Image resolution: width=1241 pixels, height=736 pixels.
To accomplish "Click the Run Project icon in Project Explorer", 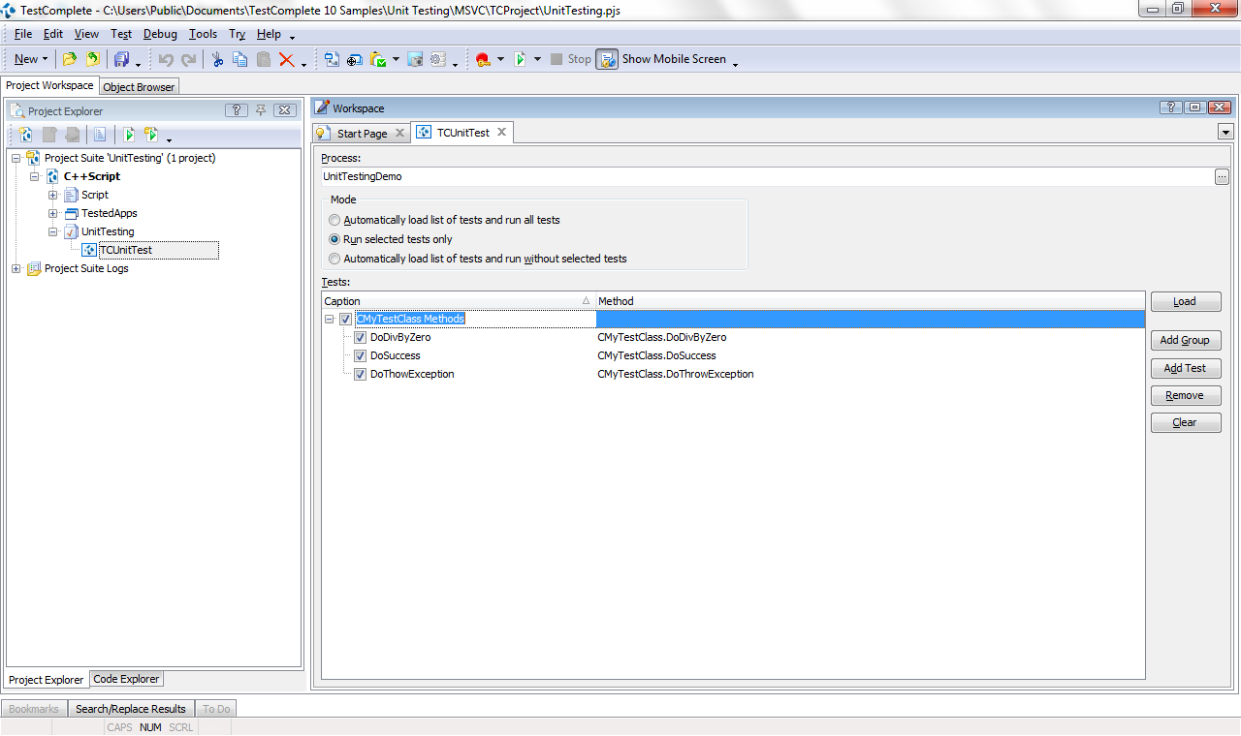I will (x=128, y=135).
